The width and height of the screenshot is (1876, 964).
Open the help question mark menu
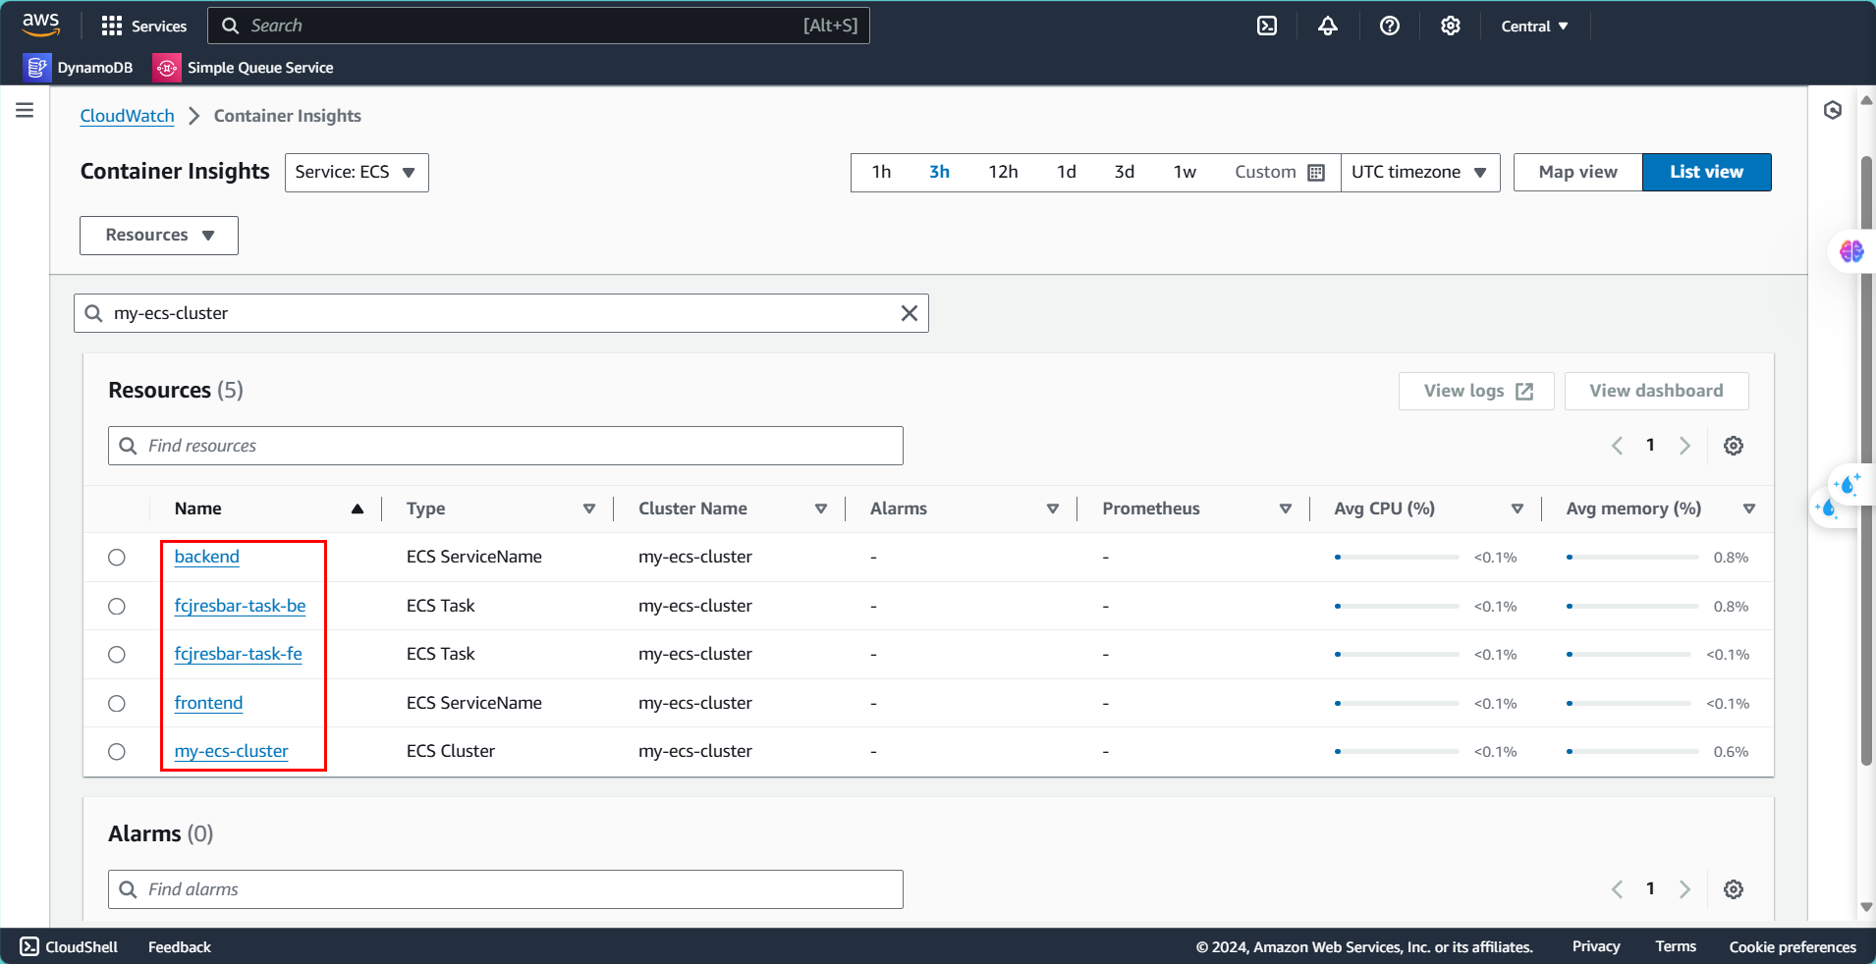click(x=1389, y=26)
